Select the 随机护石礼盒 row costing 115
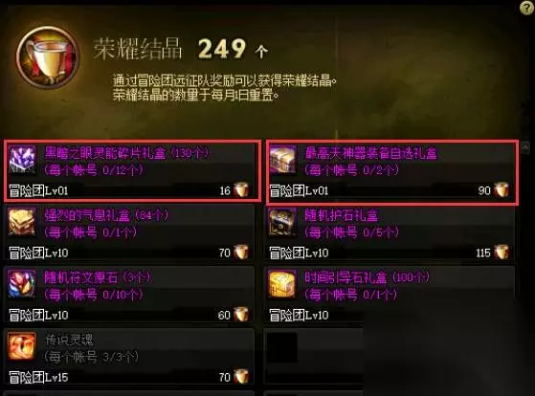Image resolution: width=535 pixels, height=396 pixels. coord(390,233)
